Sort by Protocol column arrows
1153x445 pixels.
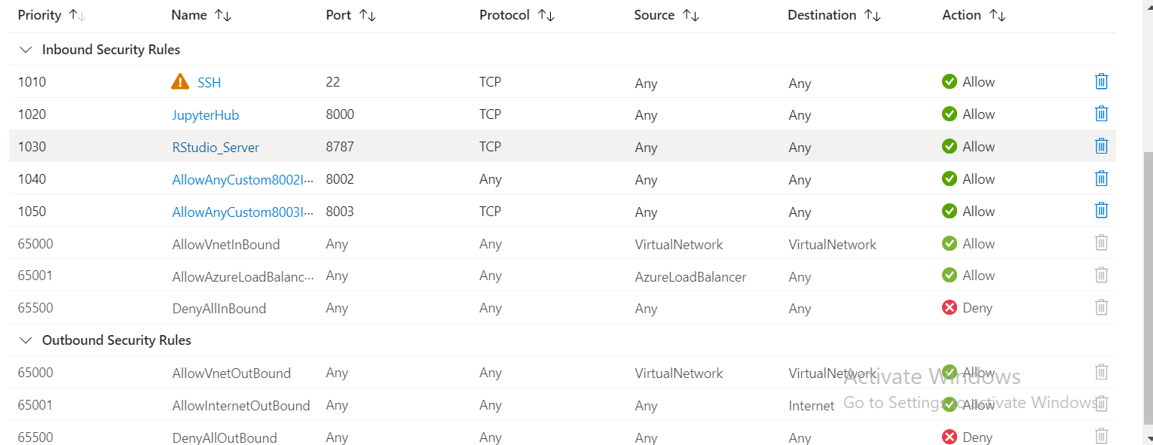546,15
